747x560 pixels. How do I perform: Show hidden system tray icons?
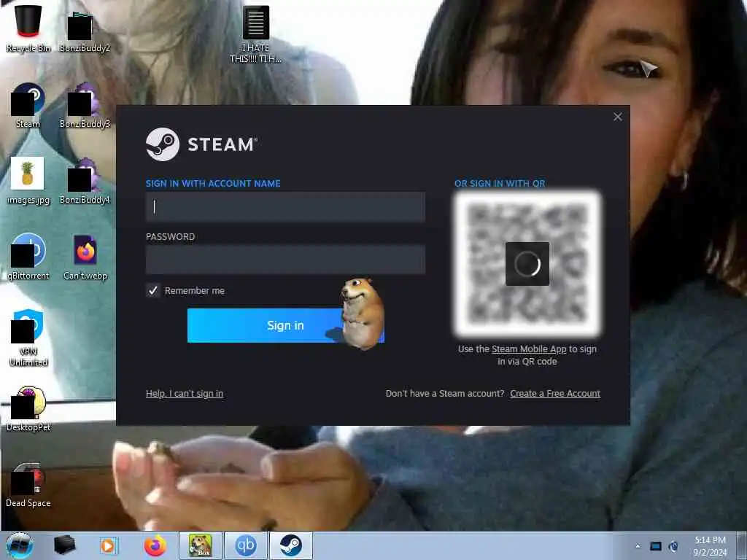coord(638,546)
